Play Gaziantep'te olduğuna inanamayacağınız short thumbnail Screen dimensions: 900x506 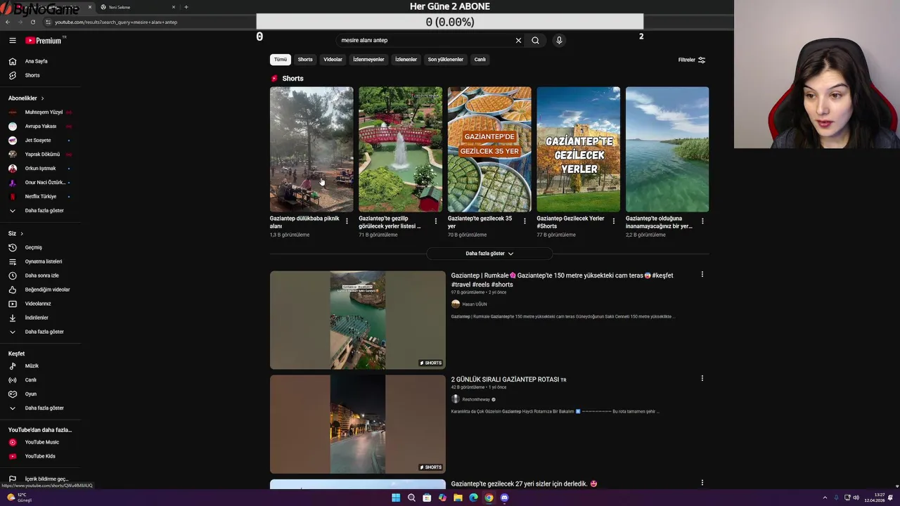coord(667,149)
